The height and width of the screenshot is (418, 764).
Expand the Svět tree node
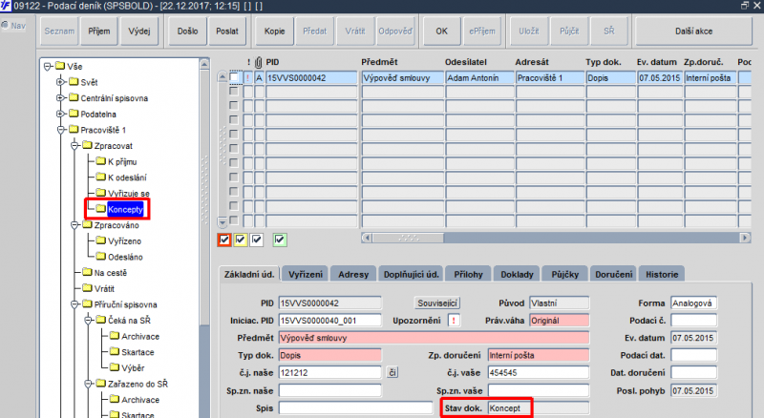[x=60, y=82]
